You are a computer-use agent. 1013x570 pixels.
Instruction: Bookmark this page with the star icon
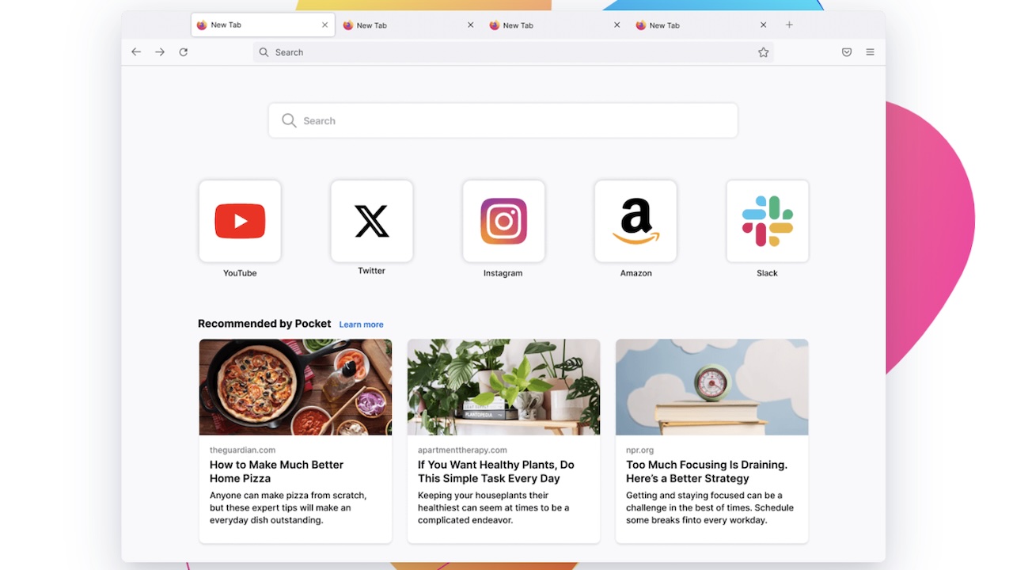tap(764, 52)
